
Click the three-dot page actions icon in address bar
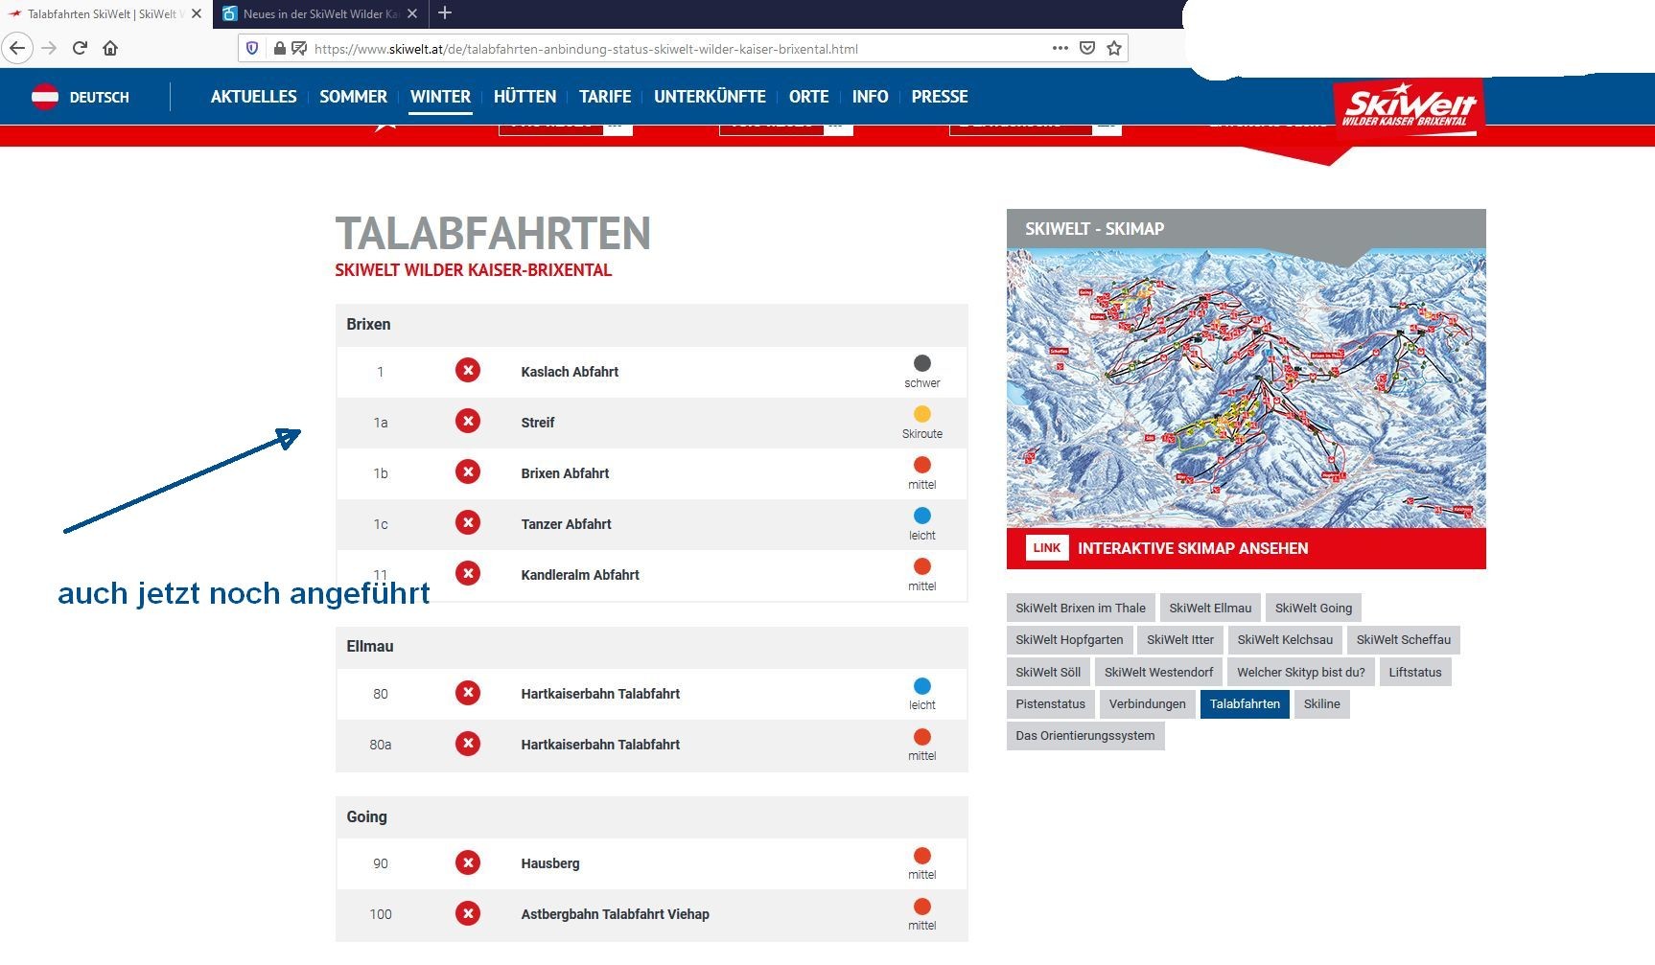coord(1060,48)
